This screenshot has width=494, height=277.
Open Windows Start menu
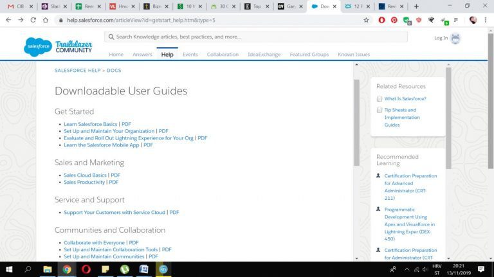[x=9, y=269]
